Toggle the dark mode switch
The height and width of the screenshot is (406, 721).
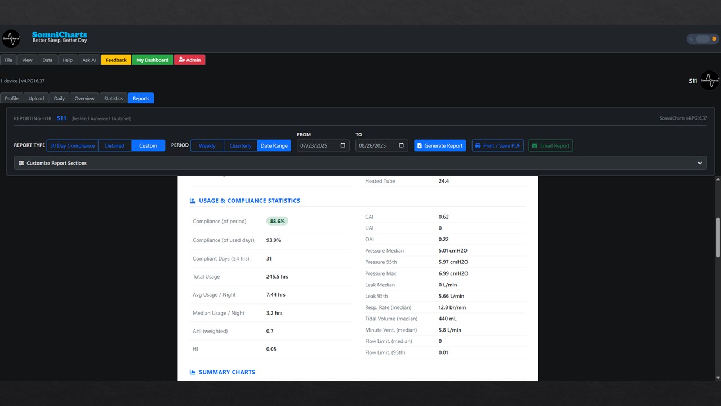click(x=701, y=38)
